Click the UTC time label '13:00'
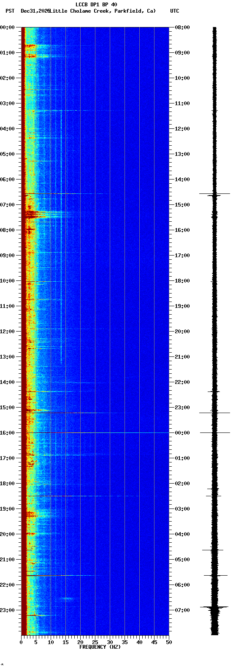 182,154
